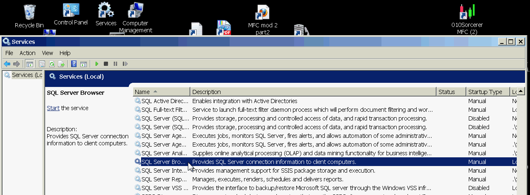
Task: Click gear icon of SQL Server Browser row
Action: click(x=138, y=162)
